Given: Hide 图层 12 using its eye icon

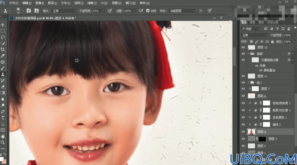Looking at the screenshot, I should coord(243,47).
